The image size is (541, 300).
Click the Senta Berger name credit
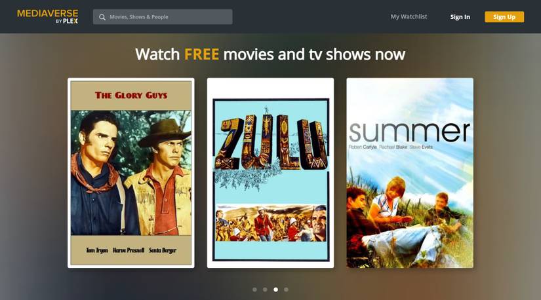(163, 250)
